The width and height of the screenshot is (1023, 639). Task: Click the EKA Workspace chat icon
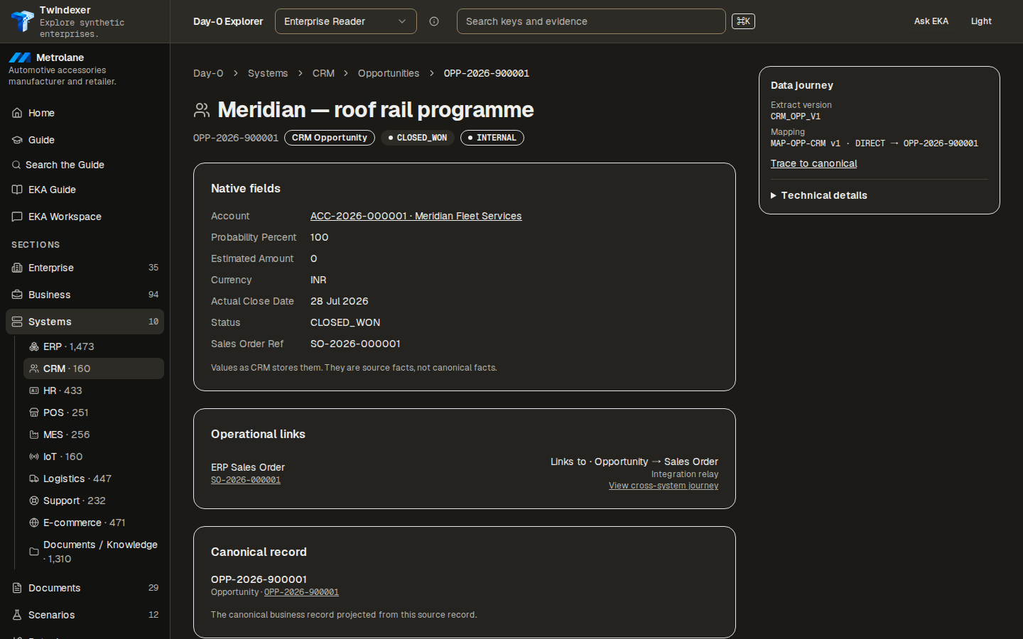coord(17,217)
